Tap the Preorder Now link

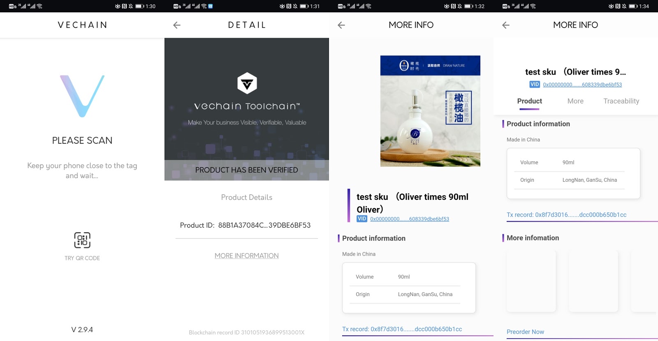pos(525,332)
